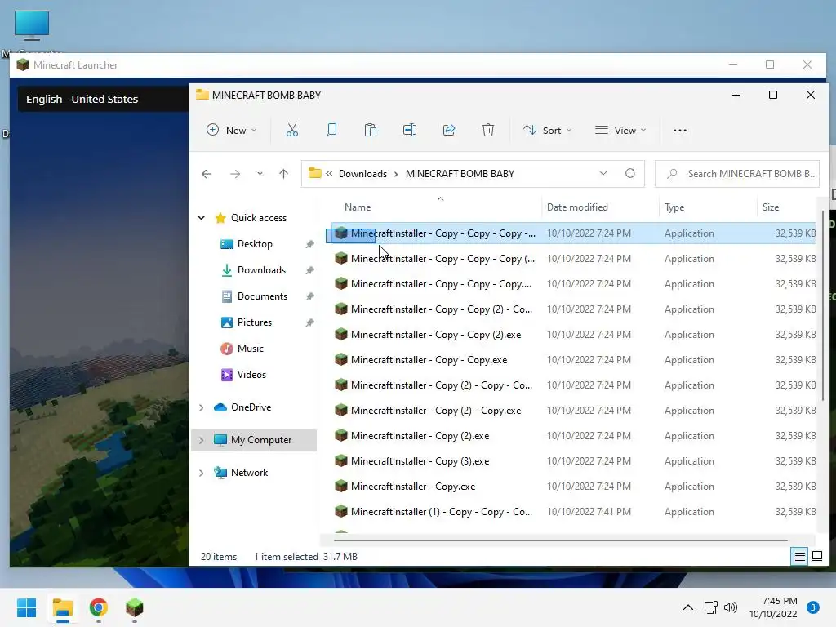Viewport: 836px width, 627px height.
Task: Open notification badge showing 3
Action: click(813, 607)
